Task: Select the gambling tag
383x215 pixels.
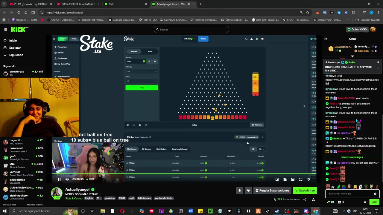Action: (110, 198)
